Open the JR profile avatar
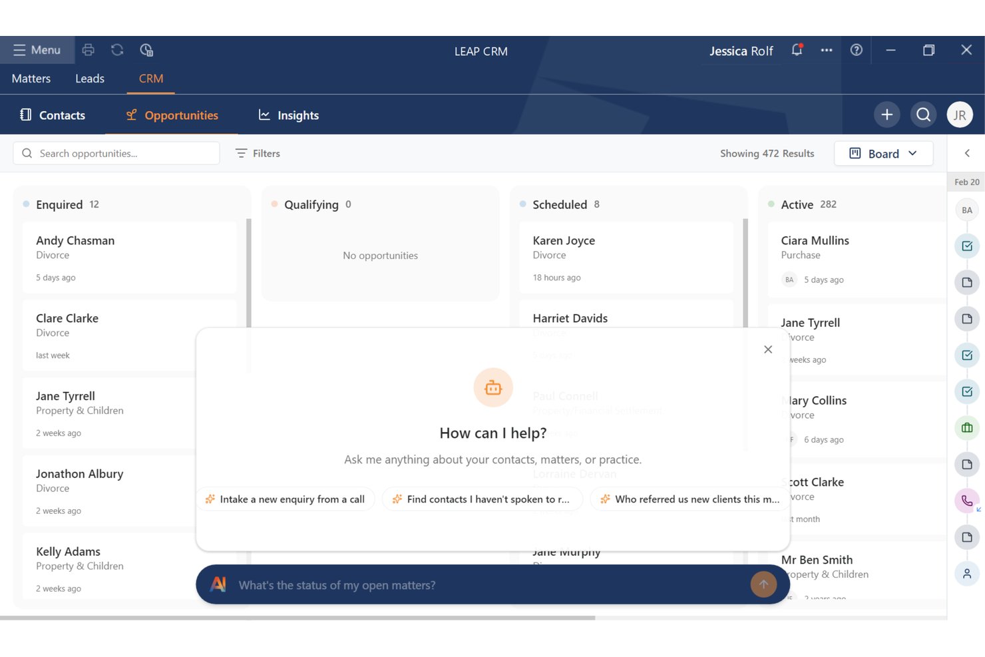 coord(960,114)
